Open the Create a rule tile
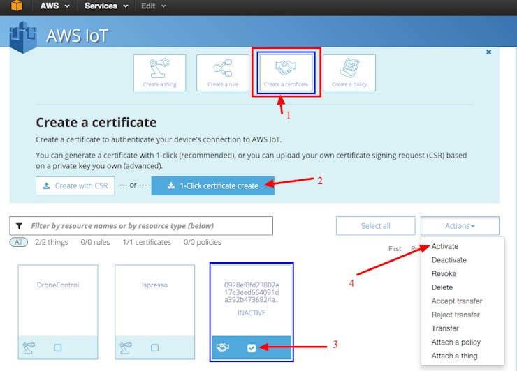This screenshot has width=517, height=371. point(223,73)
